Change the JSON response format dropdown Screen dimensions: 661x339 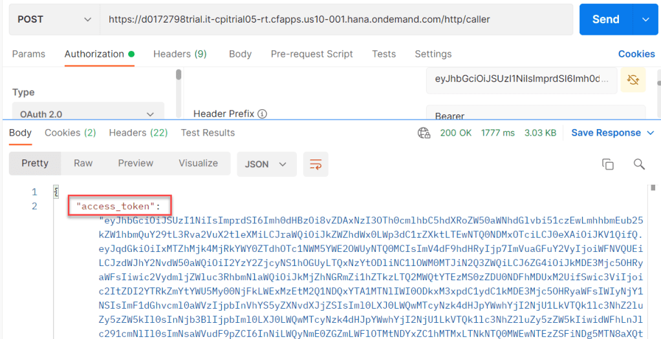tap(266, 164)
